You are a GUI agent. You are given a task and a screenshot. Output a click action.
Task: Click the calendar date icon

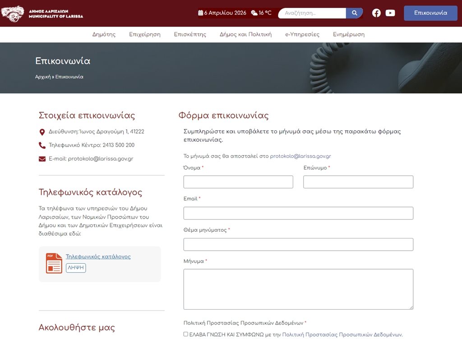coord(201,13)
